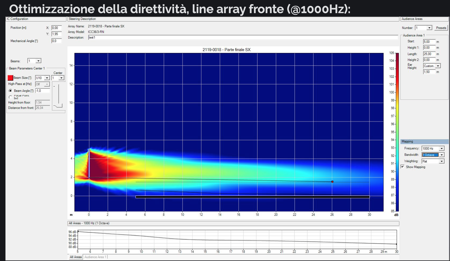Viewport: 450px width, 261px height.
Task: Click the Presets button
Action: point(441,28)
